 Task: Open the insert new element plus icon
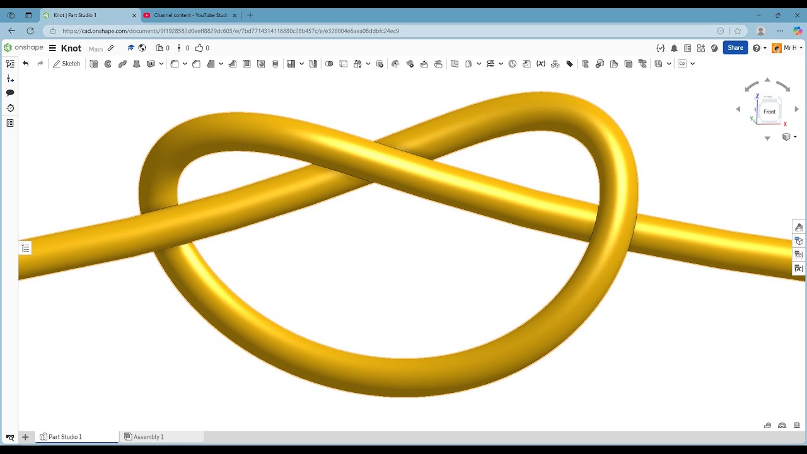click(x=10, y=79)
